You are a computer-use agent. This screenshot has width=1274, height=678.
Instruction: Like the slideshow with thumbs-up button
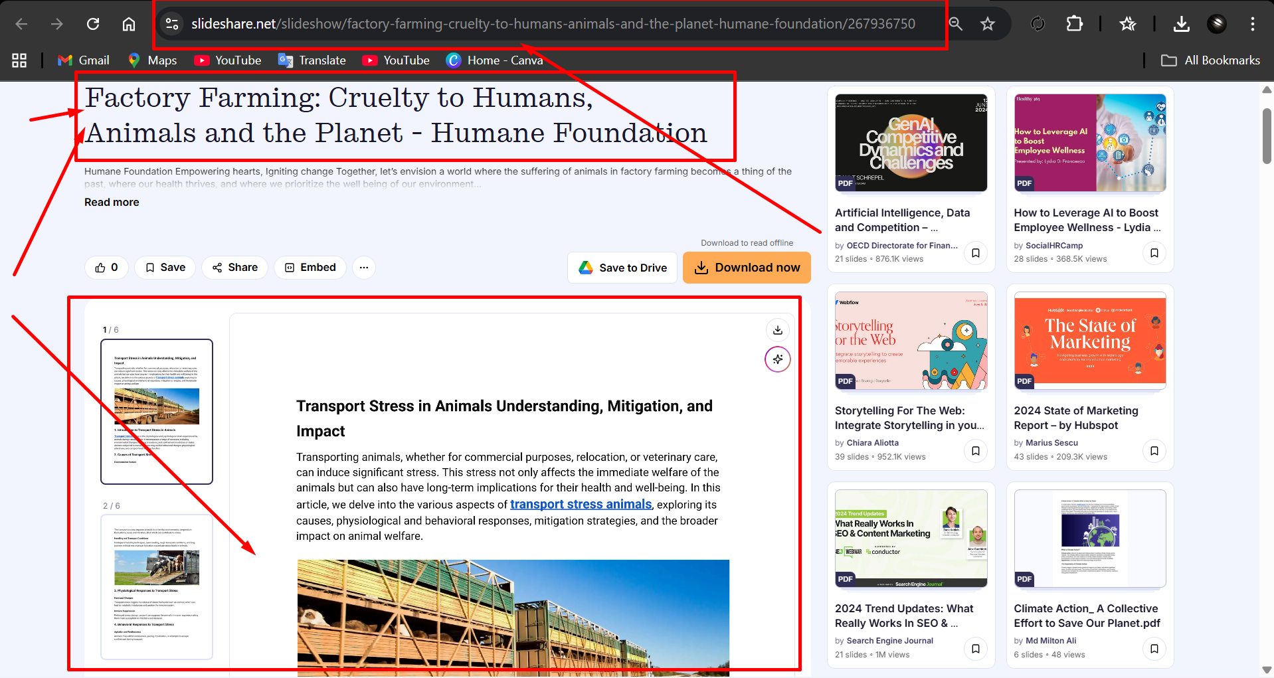tap(106, 268)
